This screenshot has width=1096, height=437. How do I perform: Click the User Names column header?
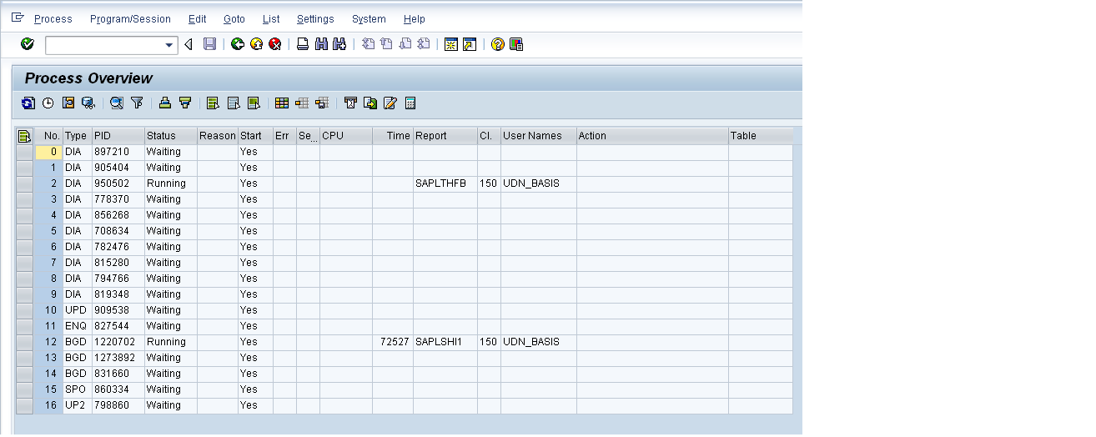point(539,135)
